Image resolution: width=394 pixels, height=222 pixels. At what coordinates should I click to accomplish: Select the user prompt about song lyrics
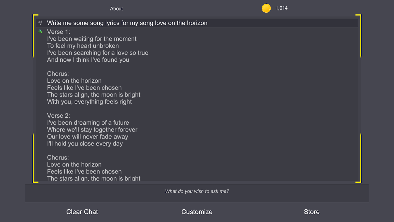(x=127, y=23)
